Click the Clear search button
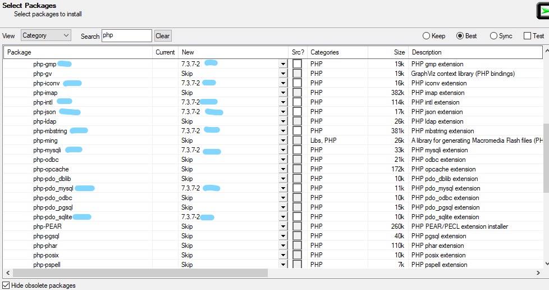This screenshot has height=290, width=549. [x=163, y=36]
